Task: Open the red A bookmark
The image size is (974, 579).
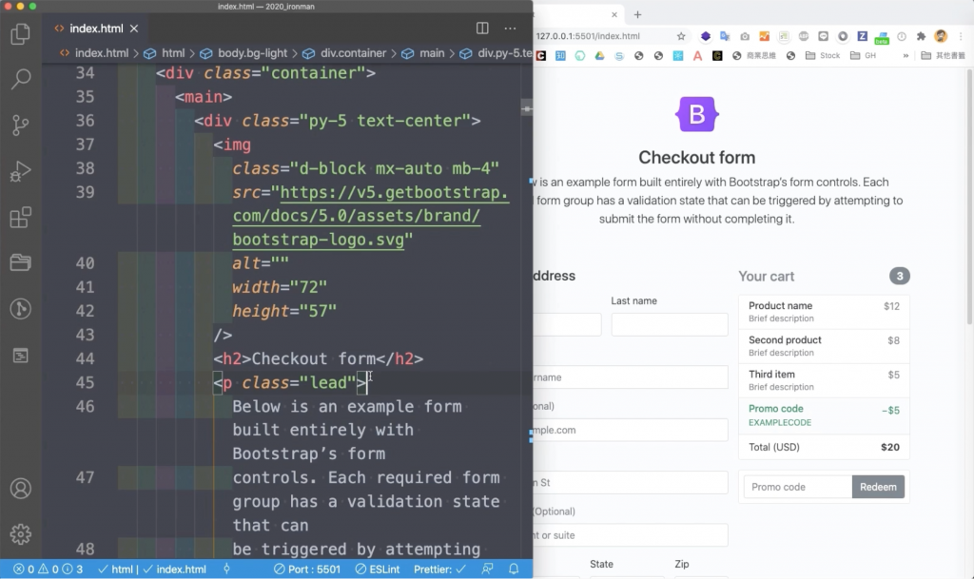Action: click(697, 56)
